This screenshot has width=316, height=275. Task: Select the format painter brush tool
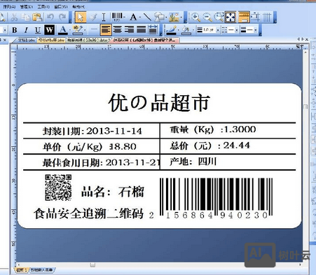[x=93, y=17]
